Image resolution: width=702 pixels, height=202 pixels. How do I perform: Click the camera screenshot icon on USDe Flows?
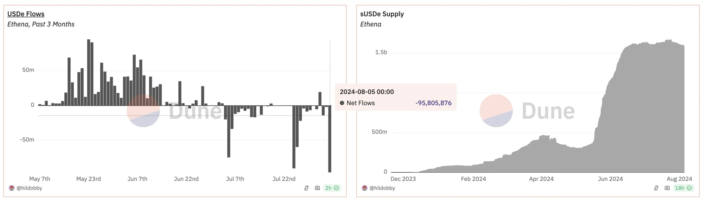click(x=317, y=188)
